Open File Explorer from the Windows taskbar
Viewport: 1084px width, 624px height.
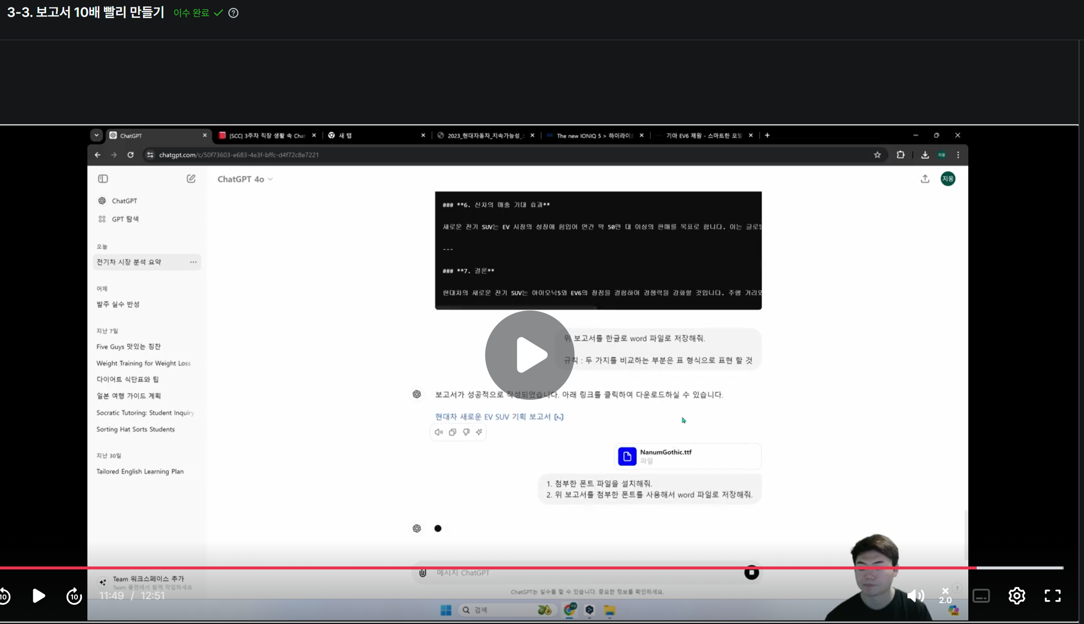point(610,610)
